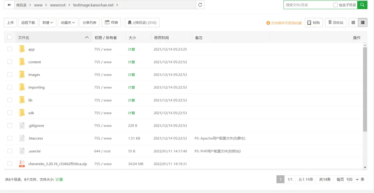The height and width of the screenshot is (193, 374).
Task: Check the box for lib folder
Action: (x=10, y=100)
